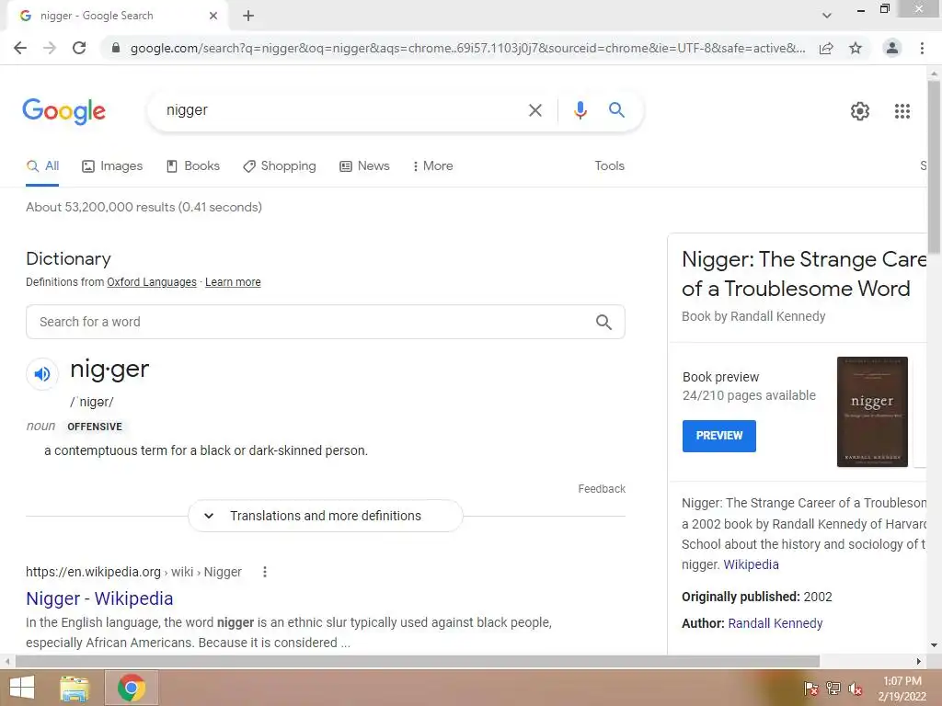The width and height of the screenshot is (942, 706).
Task: Click the Google logo
Action: (x=63, y=111)
